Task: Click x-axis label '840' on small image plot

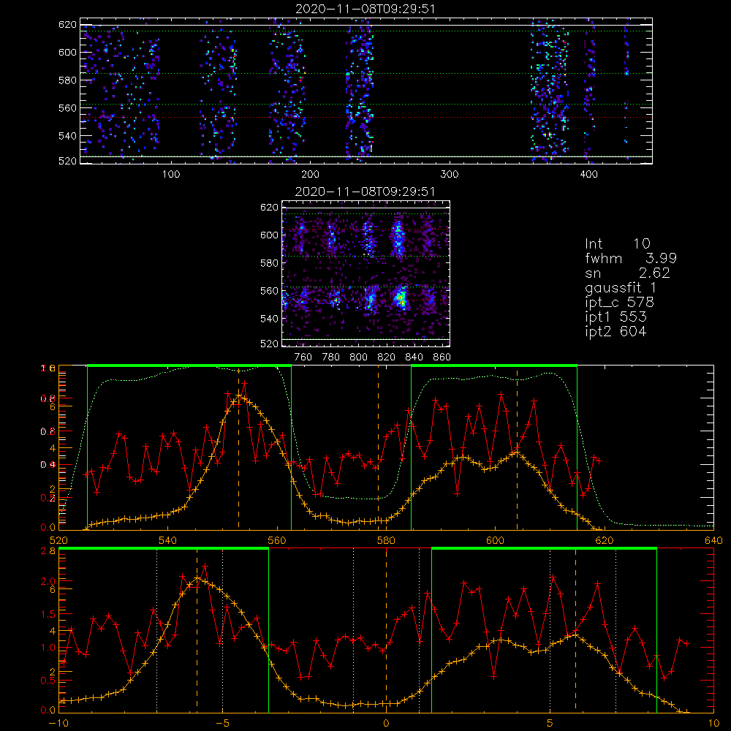Action: coord(414,357)
